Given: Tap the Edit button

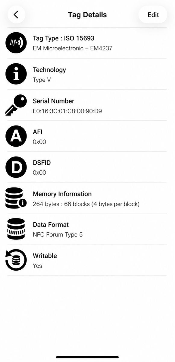Looking at the screenshot, I should pos(153,14).
